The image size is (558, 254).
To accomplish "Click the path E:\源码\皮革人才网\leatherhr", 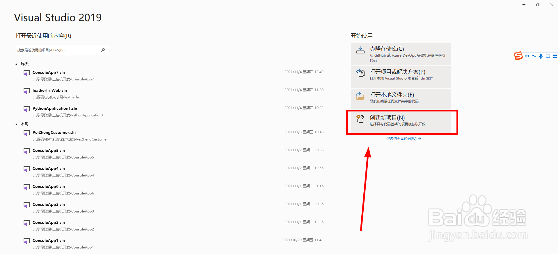I will 56,97.
